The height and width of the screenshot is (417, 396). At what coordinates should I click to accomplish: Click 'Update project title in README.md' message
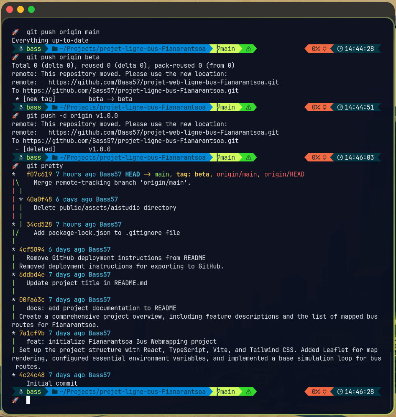[x=87, y=283]
